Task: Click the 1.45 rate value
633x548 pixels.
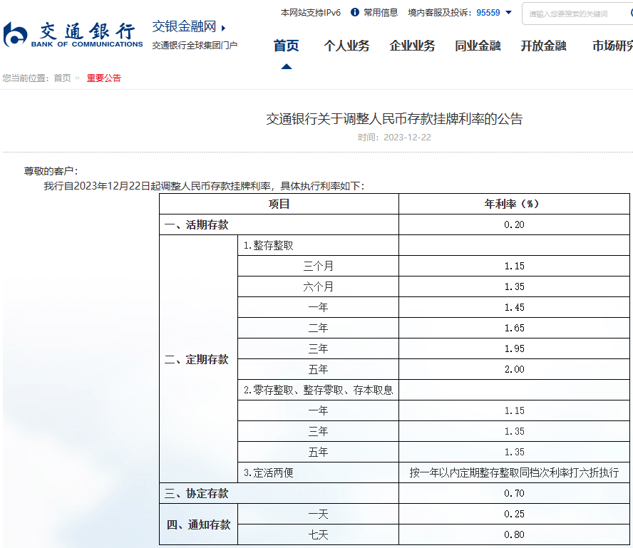Action: [514, 307]
